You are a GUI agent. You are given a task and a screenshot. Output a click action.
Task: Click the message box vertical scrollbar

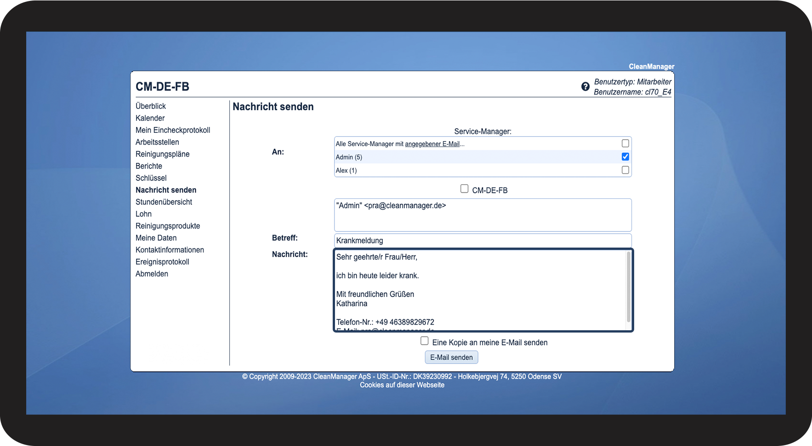pyautogui.click(x=628, y=287)
